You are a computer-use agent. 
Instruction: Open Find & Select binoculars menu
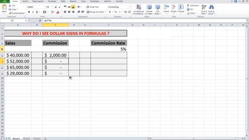(x=211, y=10)
